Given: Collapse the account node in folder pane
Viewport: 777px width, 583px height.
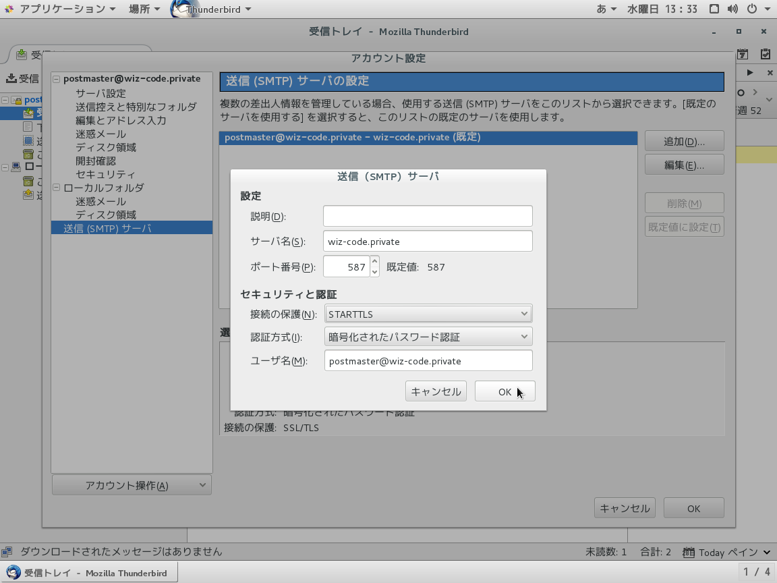Looking at the screenshot, I should 5,100.
